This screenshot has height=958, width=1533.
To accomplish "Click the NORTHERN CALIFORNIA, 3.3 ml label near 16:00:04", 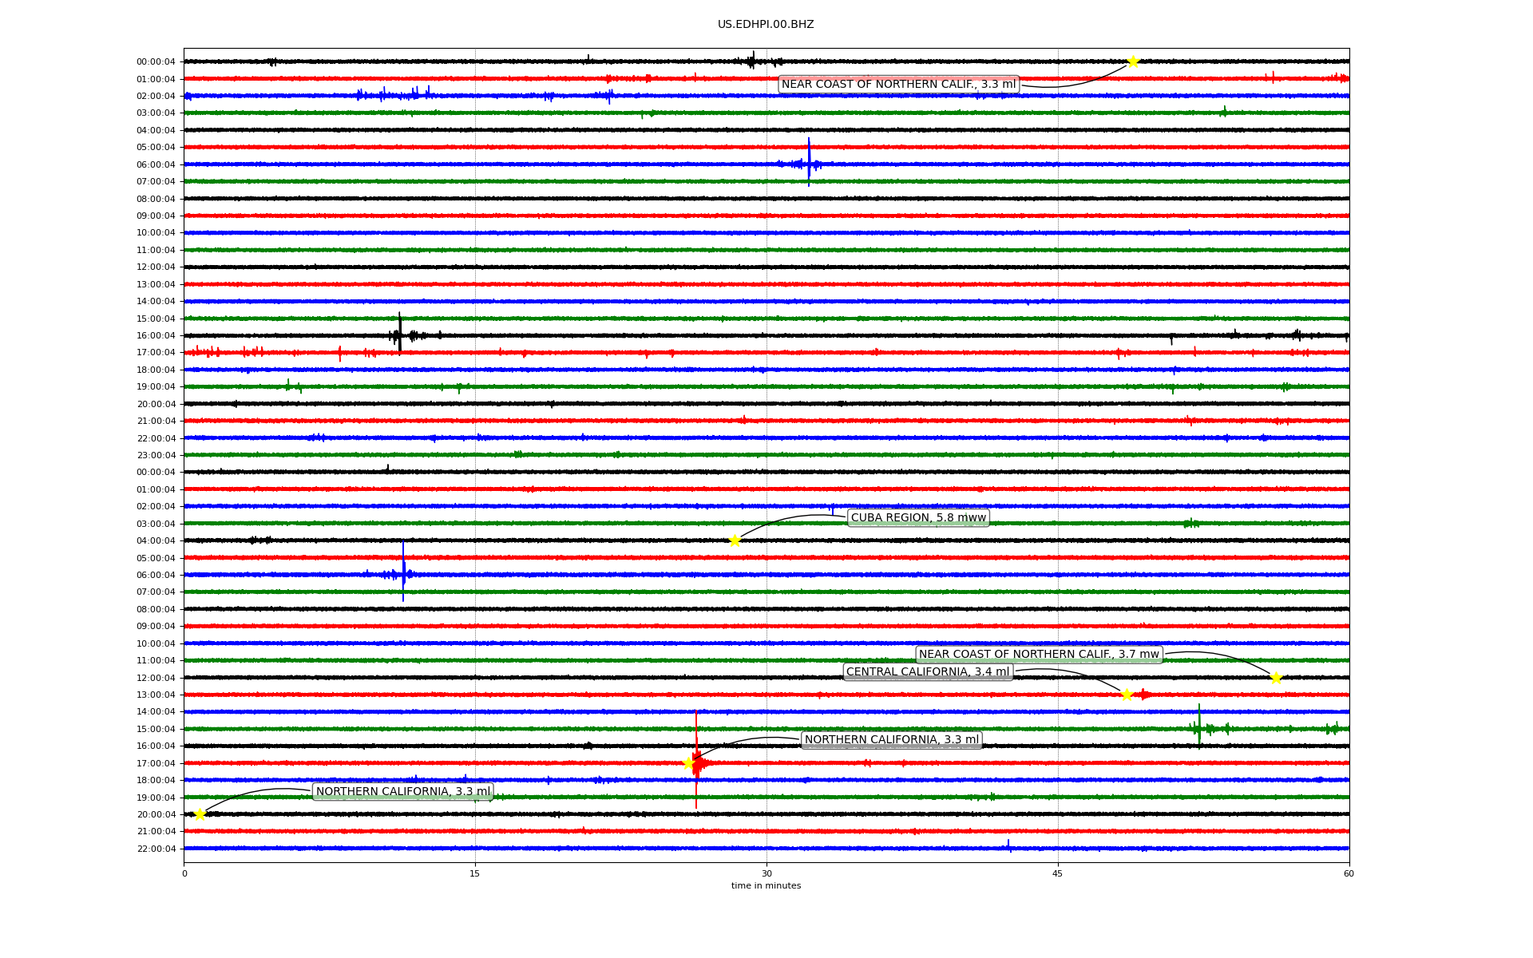I will pyautogui.click(x=891, y=740).
